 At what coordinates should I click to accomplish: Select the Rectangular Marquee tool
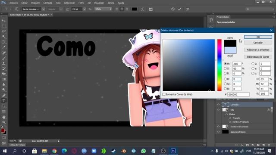(x=4, y=26)
